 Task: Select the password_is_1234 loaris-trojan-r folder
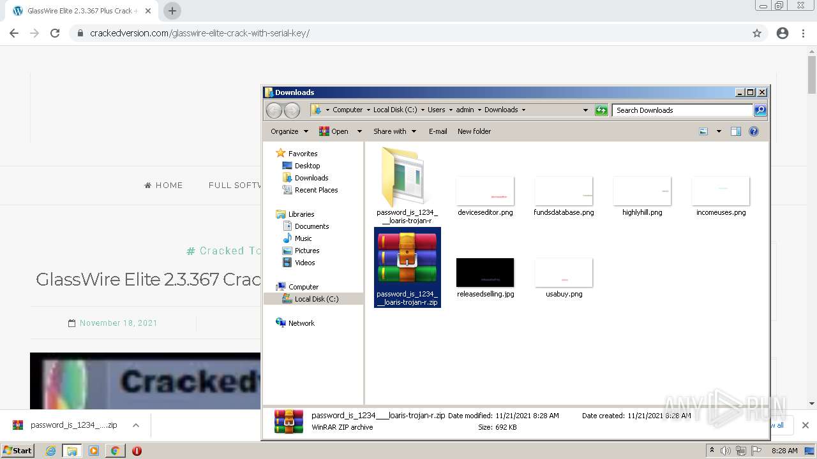tap(407, 185)
